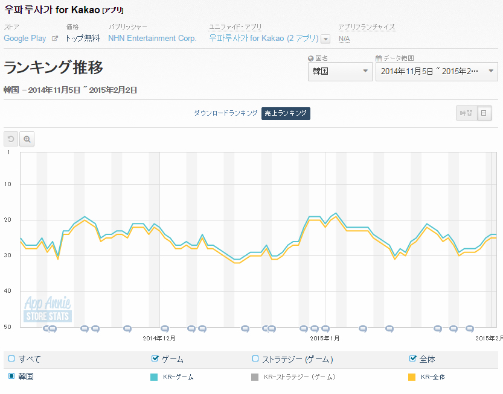Activate the magnifier zoom tool above the chart

27,139
